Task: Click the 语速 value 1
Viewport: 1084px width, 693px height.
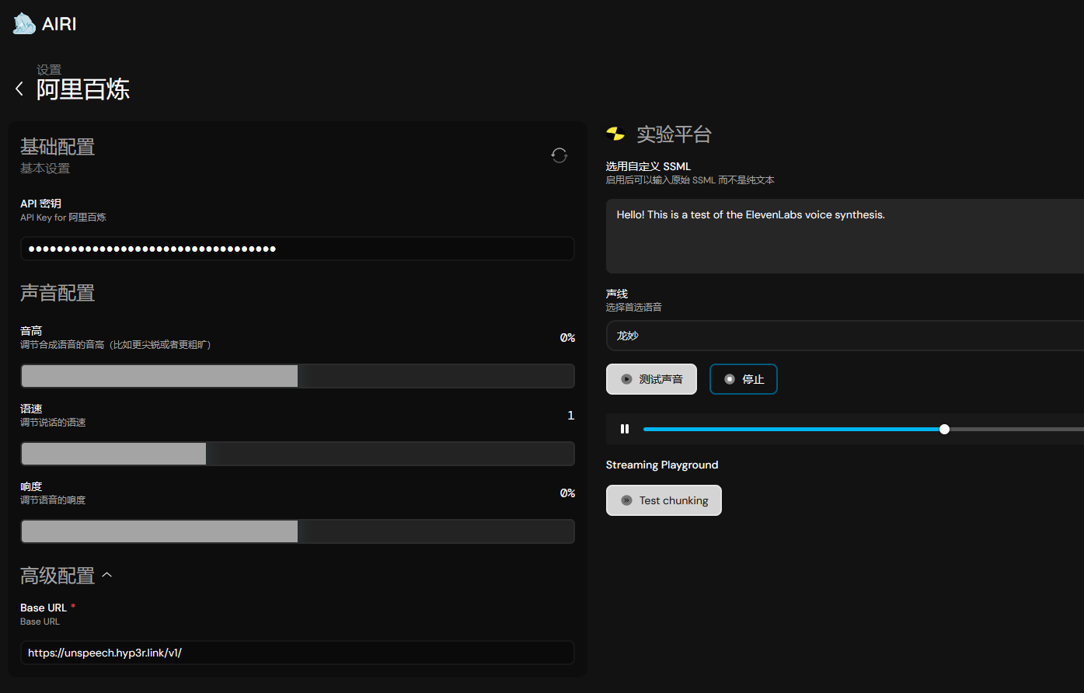Action: 571,416
